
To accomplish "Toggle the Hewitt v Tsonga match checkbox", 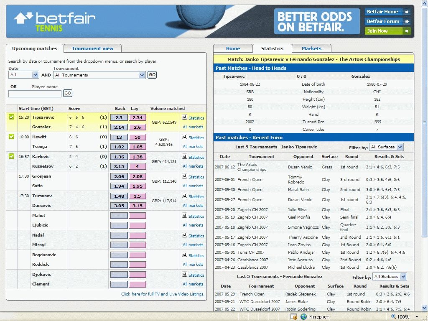I will pyautogui.click(x=12, y=137).
